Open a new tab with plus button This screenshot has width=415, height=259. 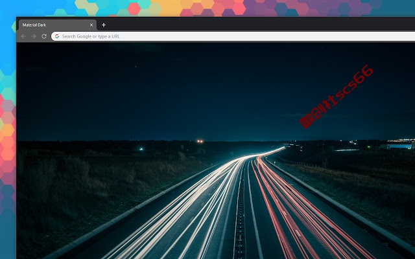click(104, 25)
